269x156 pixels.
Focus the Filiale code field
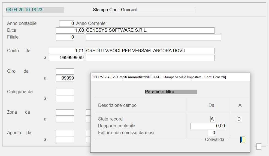[x=65, y=37]
